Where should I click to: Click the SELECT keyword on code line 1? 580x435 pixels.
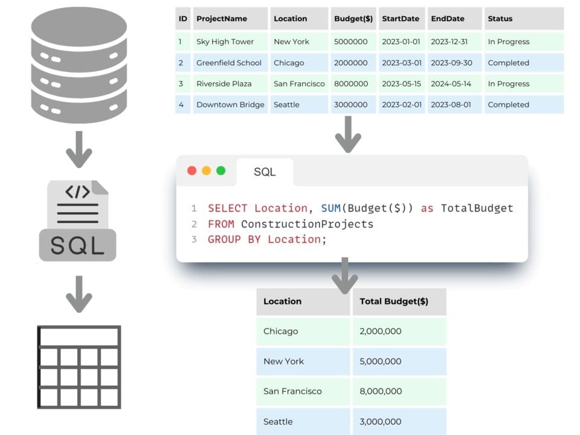[x=227, y=208]
